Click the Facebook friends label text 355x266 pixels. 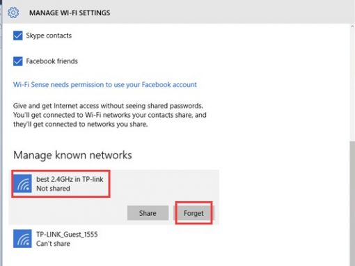tap(52, 61)
